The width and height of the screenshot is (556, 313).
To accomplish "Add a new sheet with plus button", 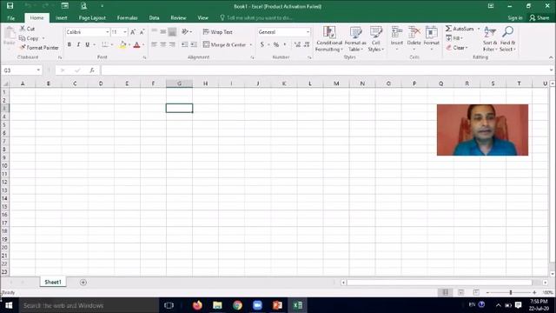I will click(83, 282).
